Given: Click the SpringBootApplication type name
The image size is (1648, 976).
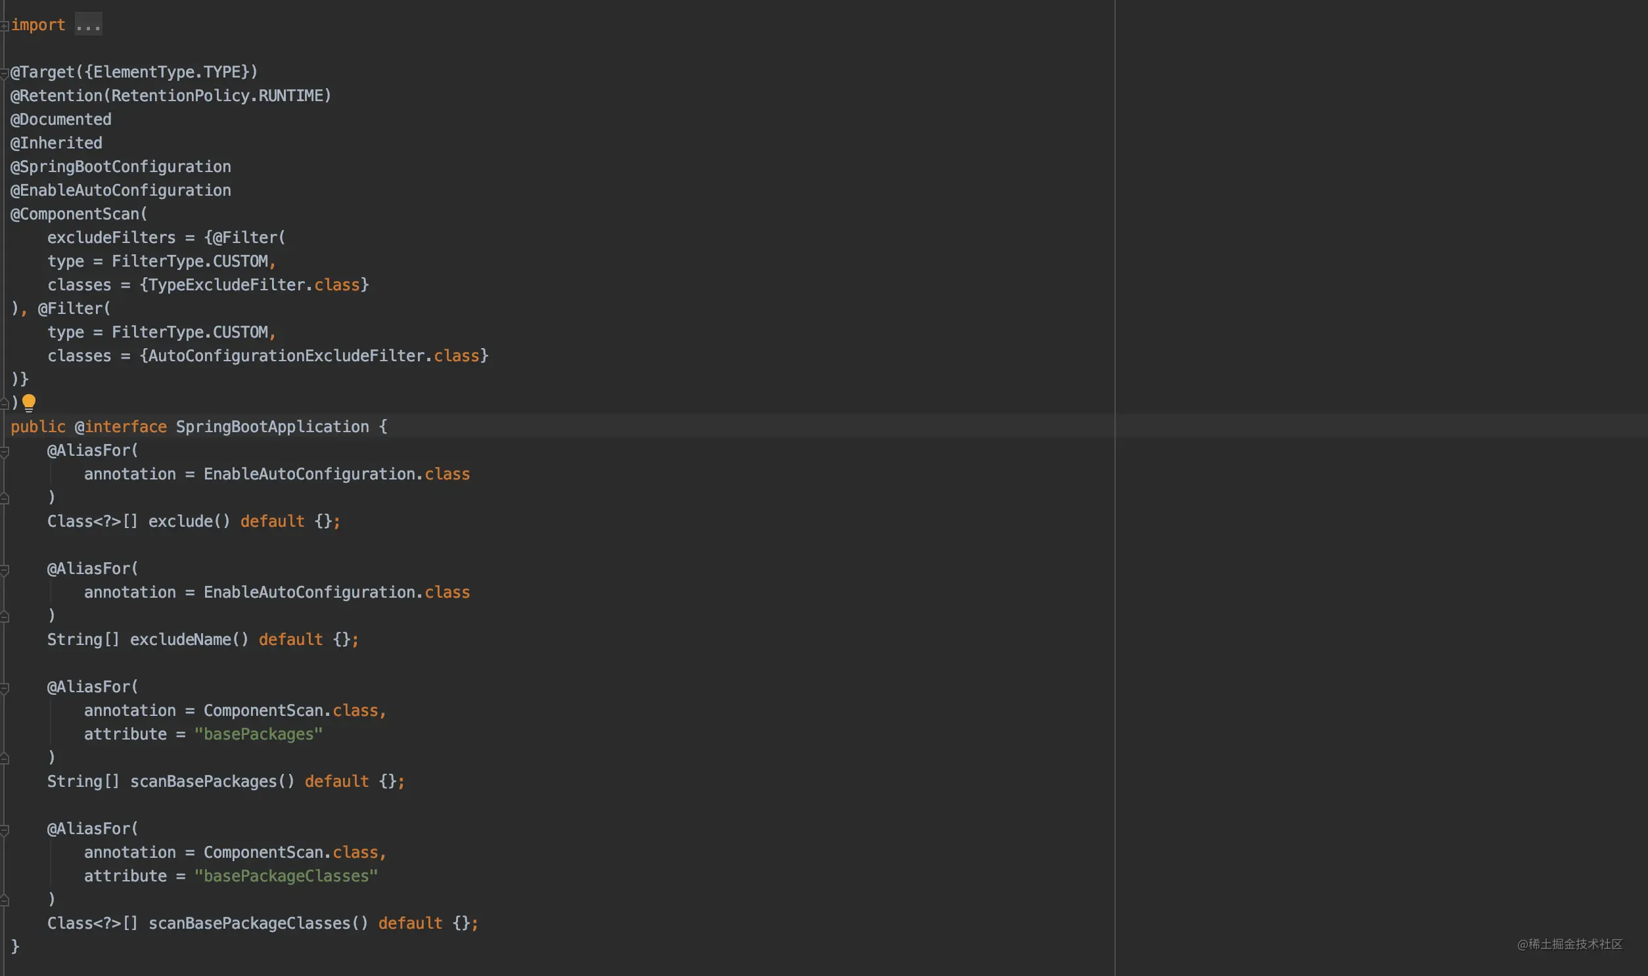Looking at the screenshot, I should tap(272, 427).
